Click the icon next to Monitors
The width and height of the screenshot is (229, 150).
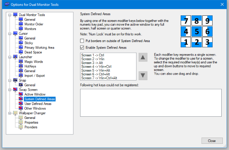click(21, 29)
